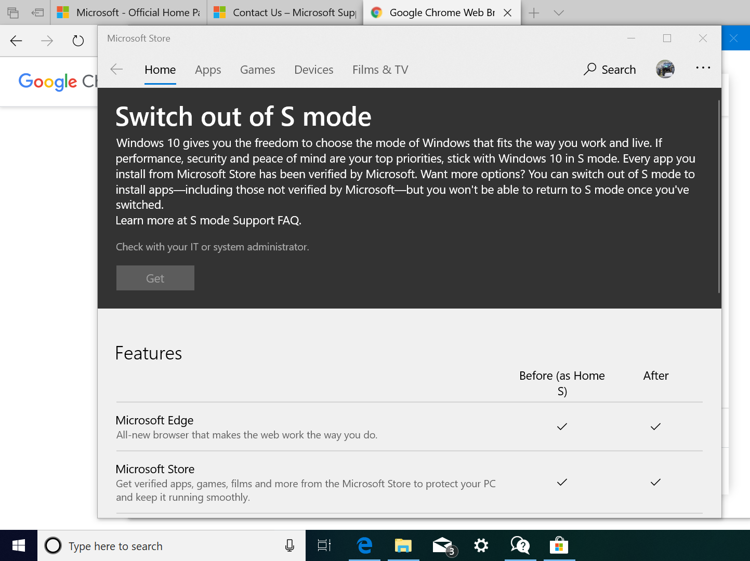
Task: Click the 'After' column header
Action: (x=656, y=376)
